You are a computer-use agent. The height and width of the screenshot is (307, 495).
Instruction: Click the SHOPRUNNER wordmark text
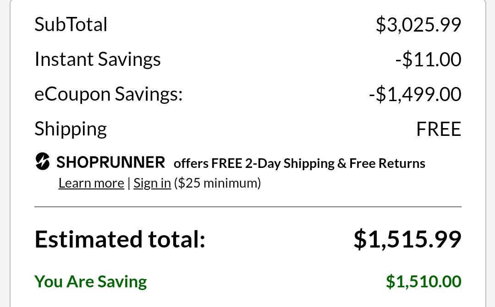[x=110, y=162]
